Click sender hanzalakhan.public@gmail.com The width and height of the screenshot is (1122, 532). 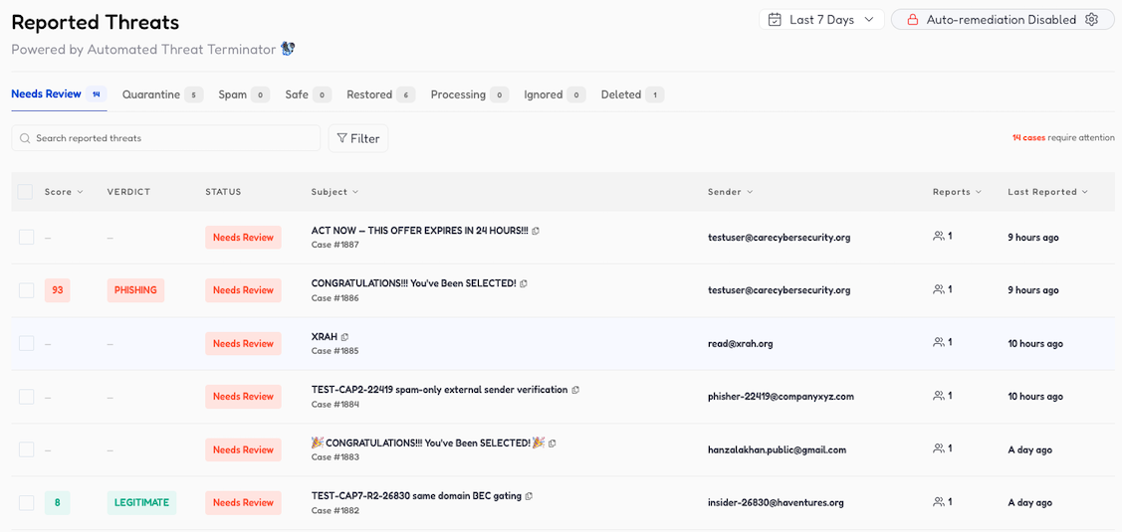pos(778,449)
